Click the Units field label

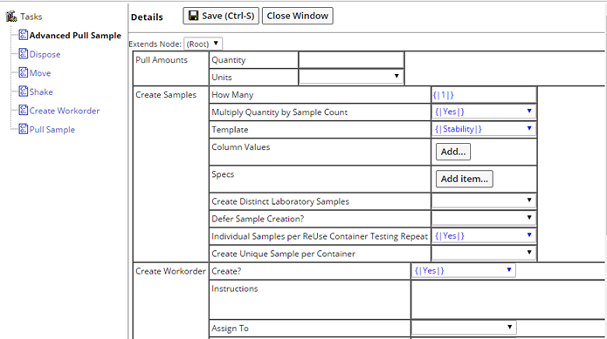pyautogui.click(x=222, y=78)
